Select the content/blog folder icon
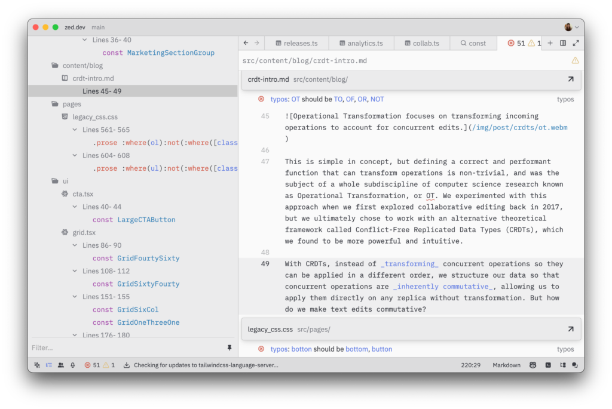This screenshot has height=409, width=612. pos(55,65)
